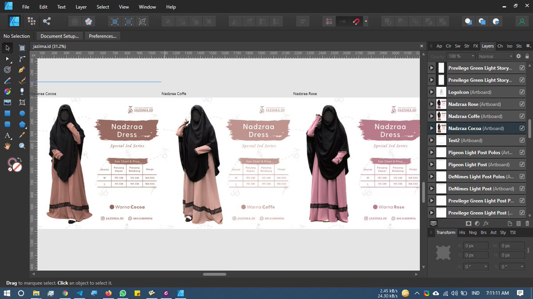Viewport: 533px width, 299px height.
Task: Open the File menu
Action: tap(26, 7)
